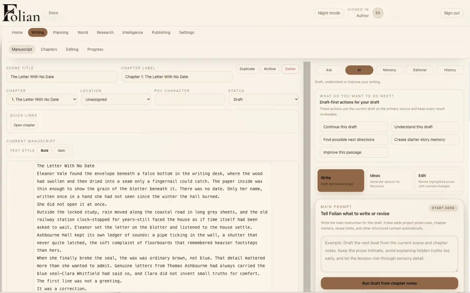This screenshot has height=293, width=470.
Task: Click the POV Character field
Action: point(190,100)
